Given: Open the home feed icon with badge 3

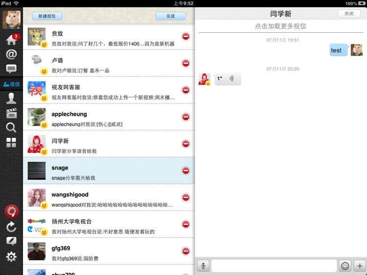Looking at the screenshot, I should click(12, 40).
